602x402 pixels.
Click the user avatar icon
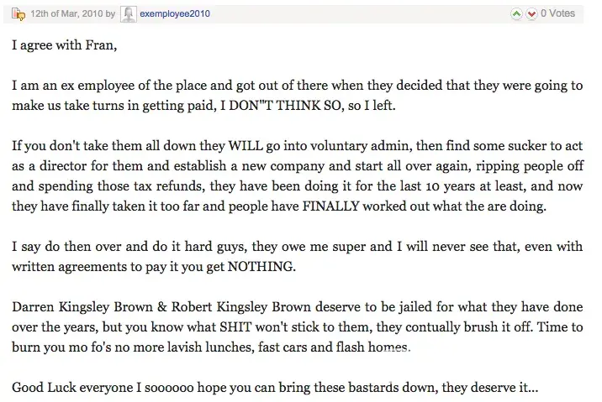[x=129, y=13]
